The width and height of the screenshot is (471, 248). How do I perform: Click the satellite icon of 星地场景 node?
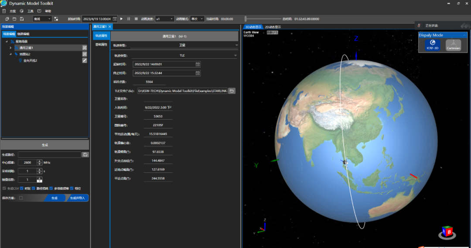(12, 42)
